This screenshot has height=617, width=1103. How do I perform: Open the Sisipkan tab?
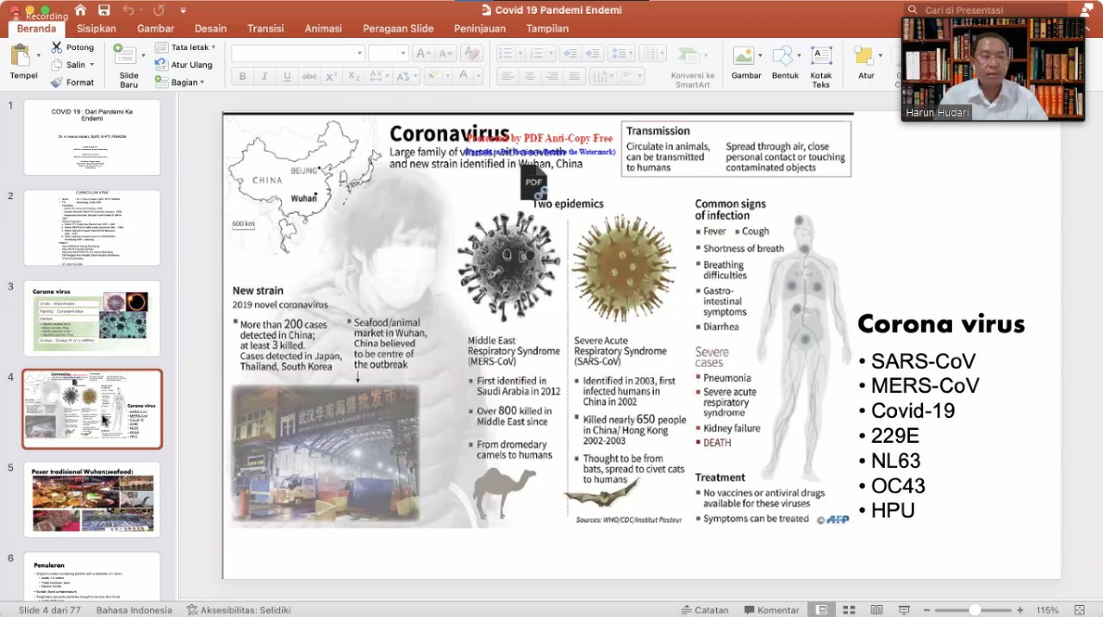click(x=97, y=28)
